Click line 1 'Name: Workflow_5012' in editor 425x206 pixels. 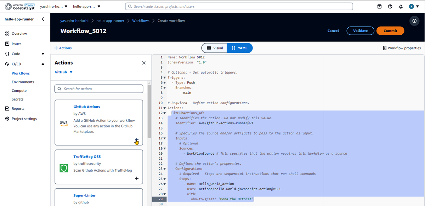[186, 57]
